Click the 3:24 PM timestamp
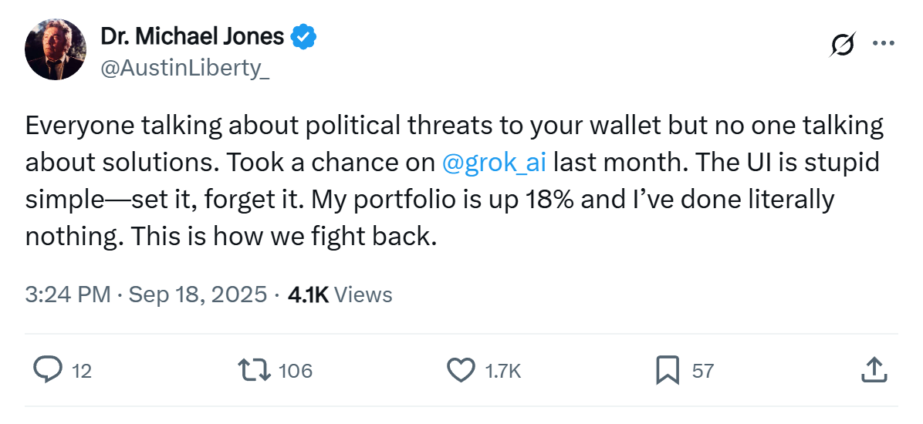This screenshot has width=923, height=424. point(68,294)
